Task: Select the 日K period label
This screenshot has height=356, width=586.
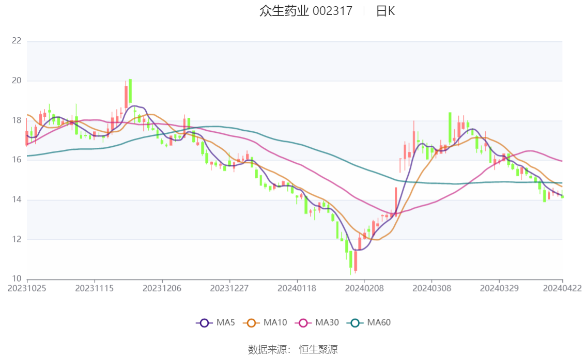Action: (385, 11)
